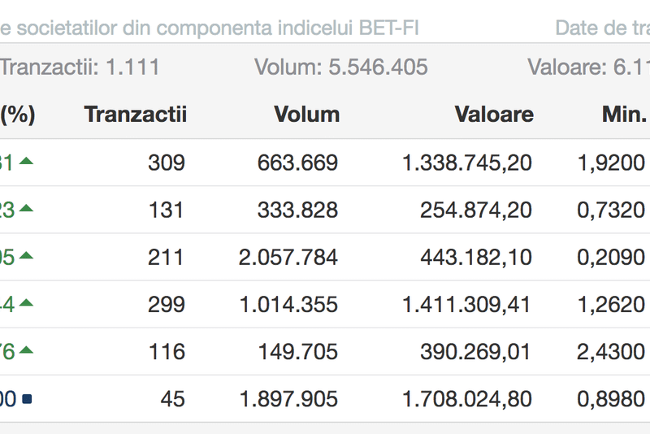The height and width of the screenshot is (434, 650).
Task: Click green up arrow in 211-transactions row
Action: point(27,256)
